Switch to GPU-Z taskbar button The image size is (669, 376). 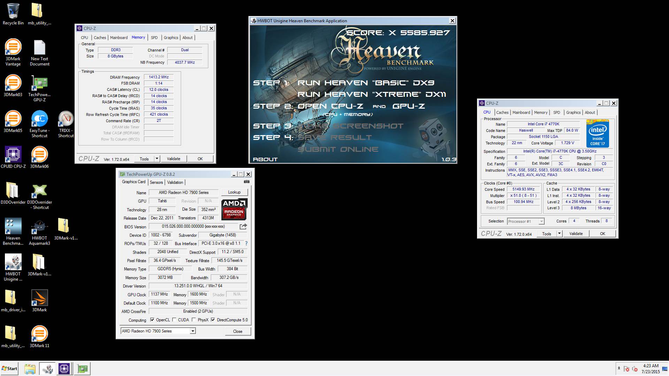pyautogui.click(x=83, y=369)
